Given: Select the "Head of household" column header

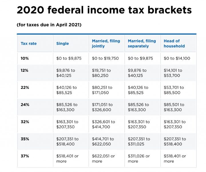Looking at the screenshot, I should pos(174,44).
